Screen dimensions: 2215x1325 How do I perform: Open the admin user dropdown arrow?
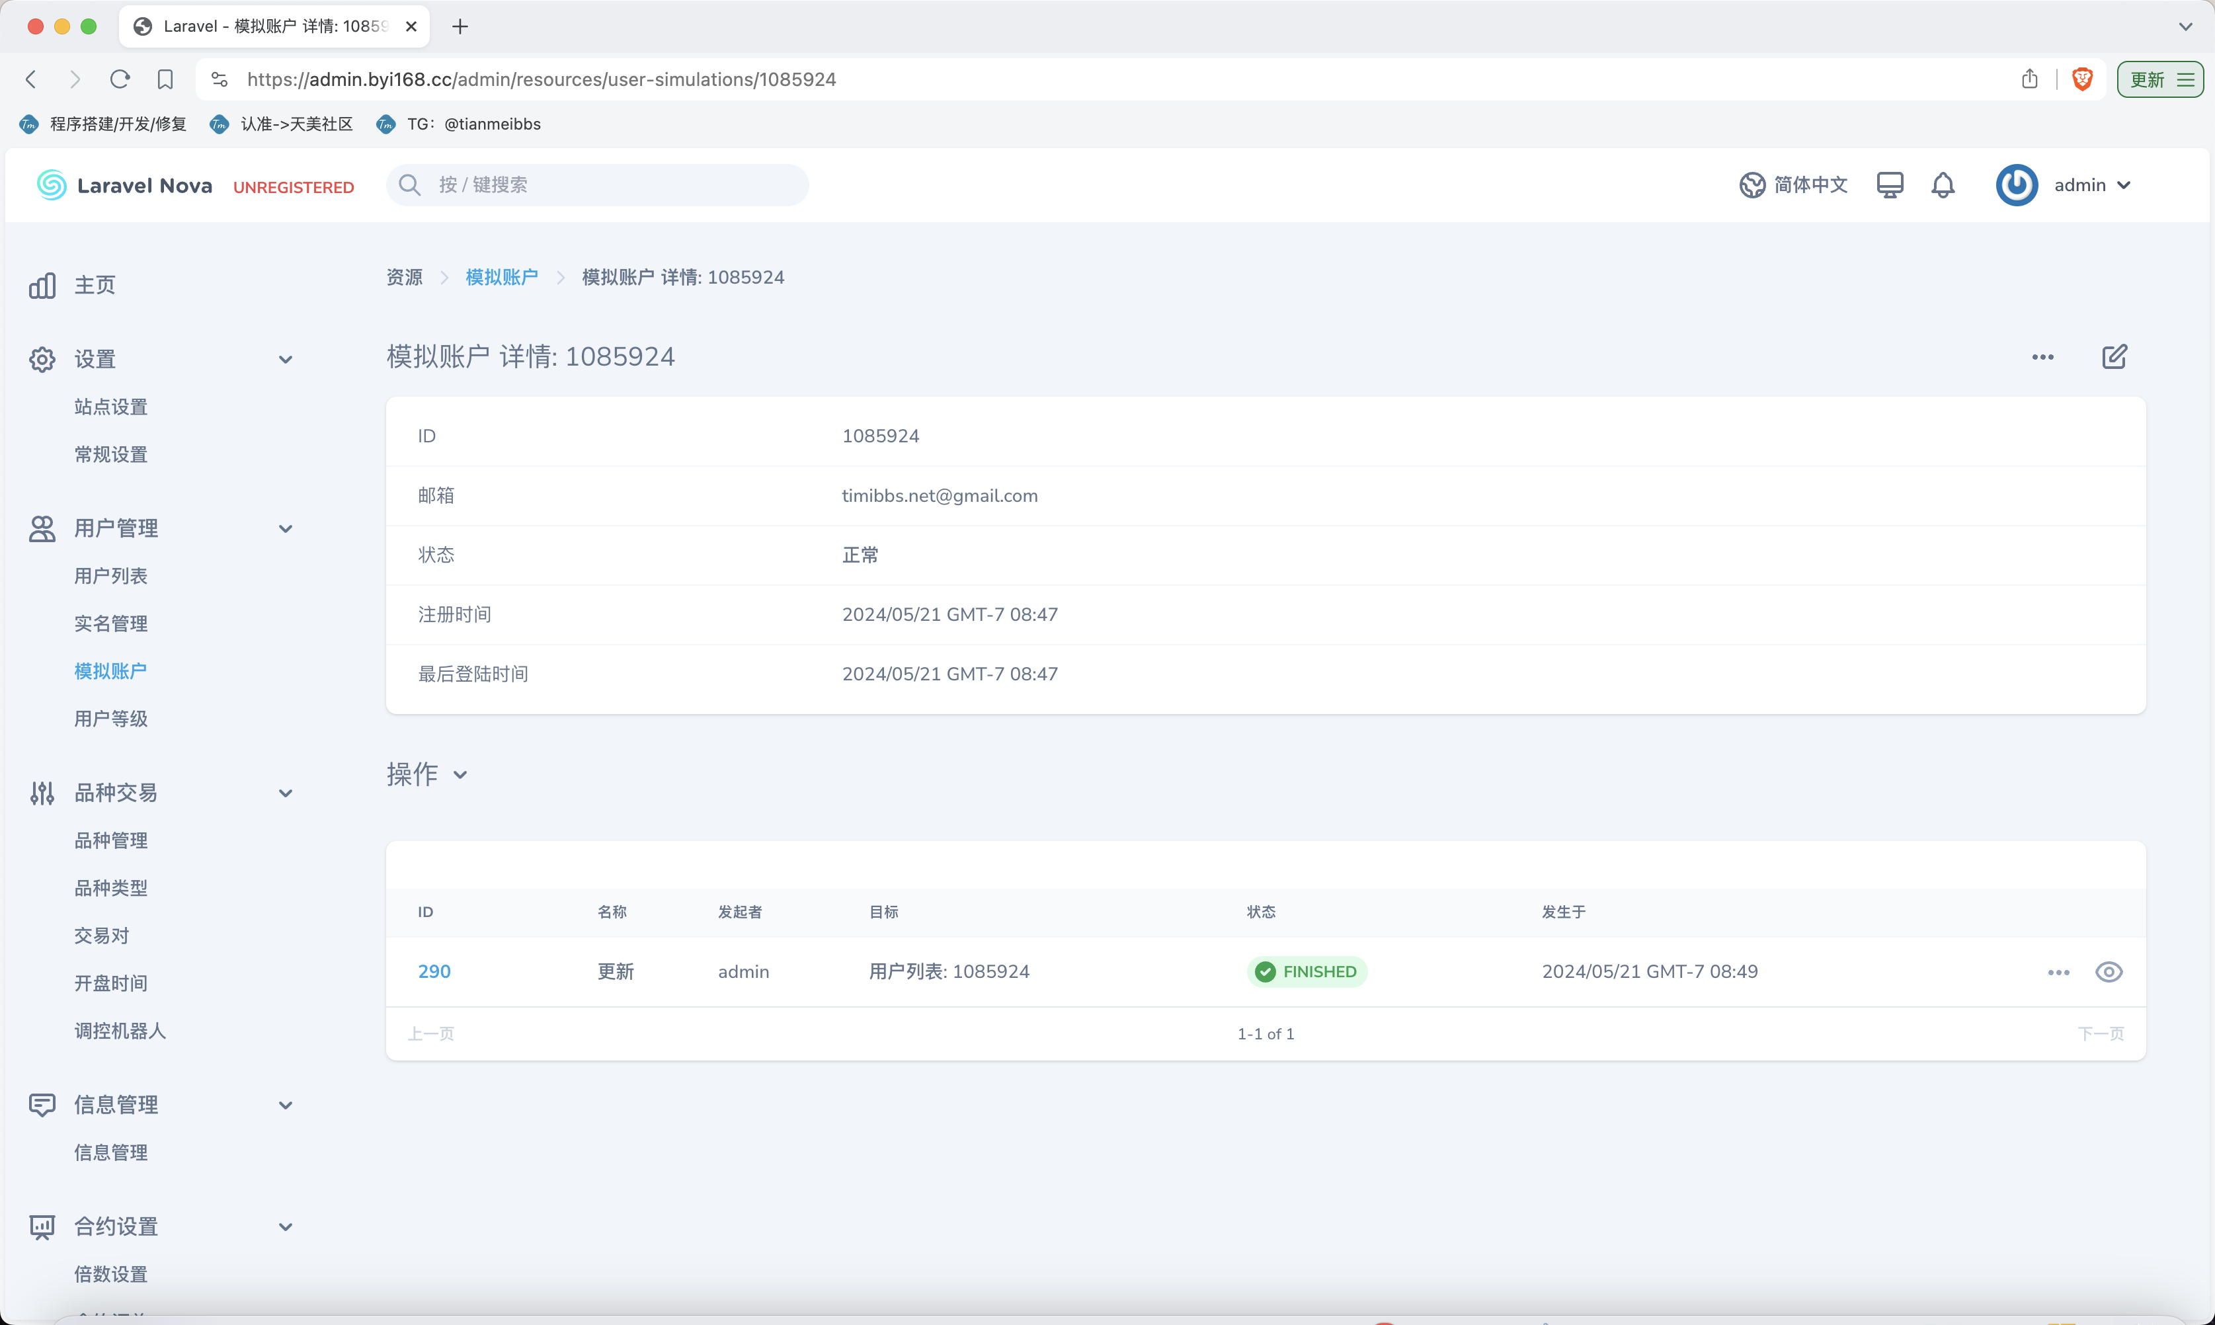(x=2123, y=185)
